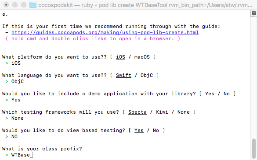The width and height of the screenshot is (257, 160).
Task: Click the Kiwi testing framework text
Action: (x=162, y=112)
